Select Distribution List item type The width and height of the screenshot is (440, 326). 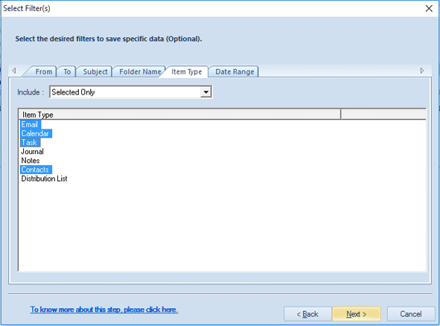point(45,179)
